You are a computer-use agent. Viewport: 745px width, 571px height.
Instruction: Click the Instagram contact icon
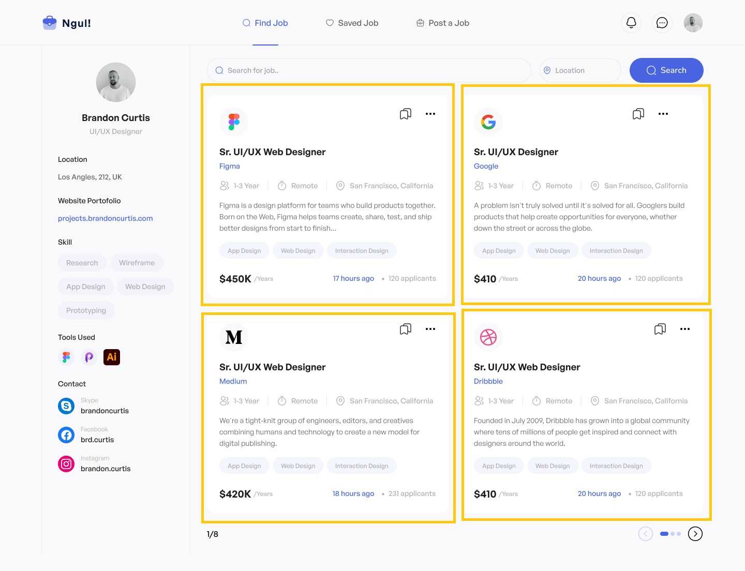click(x=66, y=464)
